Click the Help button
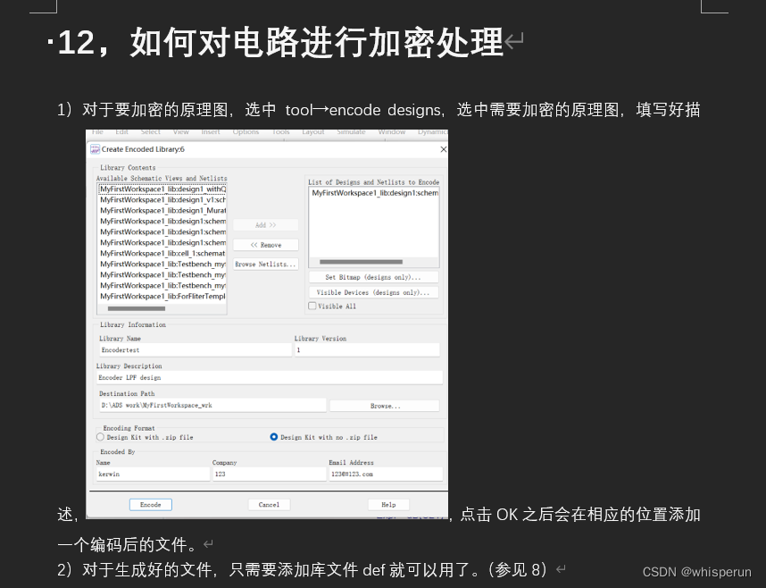Screen dimensions: 766x588 point(389,505)
